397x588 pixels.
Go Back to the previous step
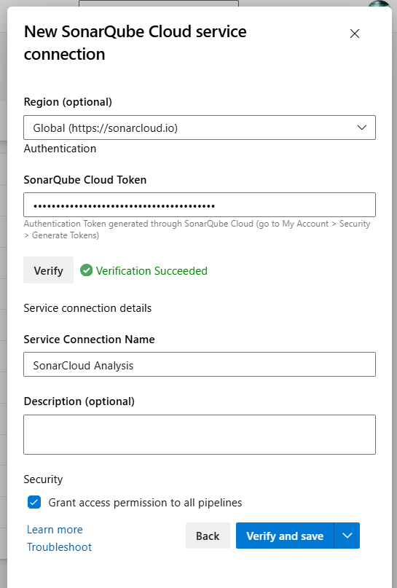(x=208, y=536)
